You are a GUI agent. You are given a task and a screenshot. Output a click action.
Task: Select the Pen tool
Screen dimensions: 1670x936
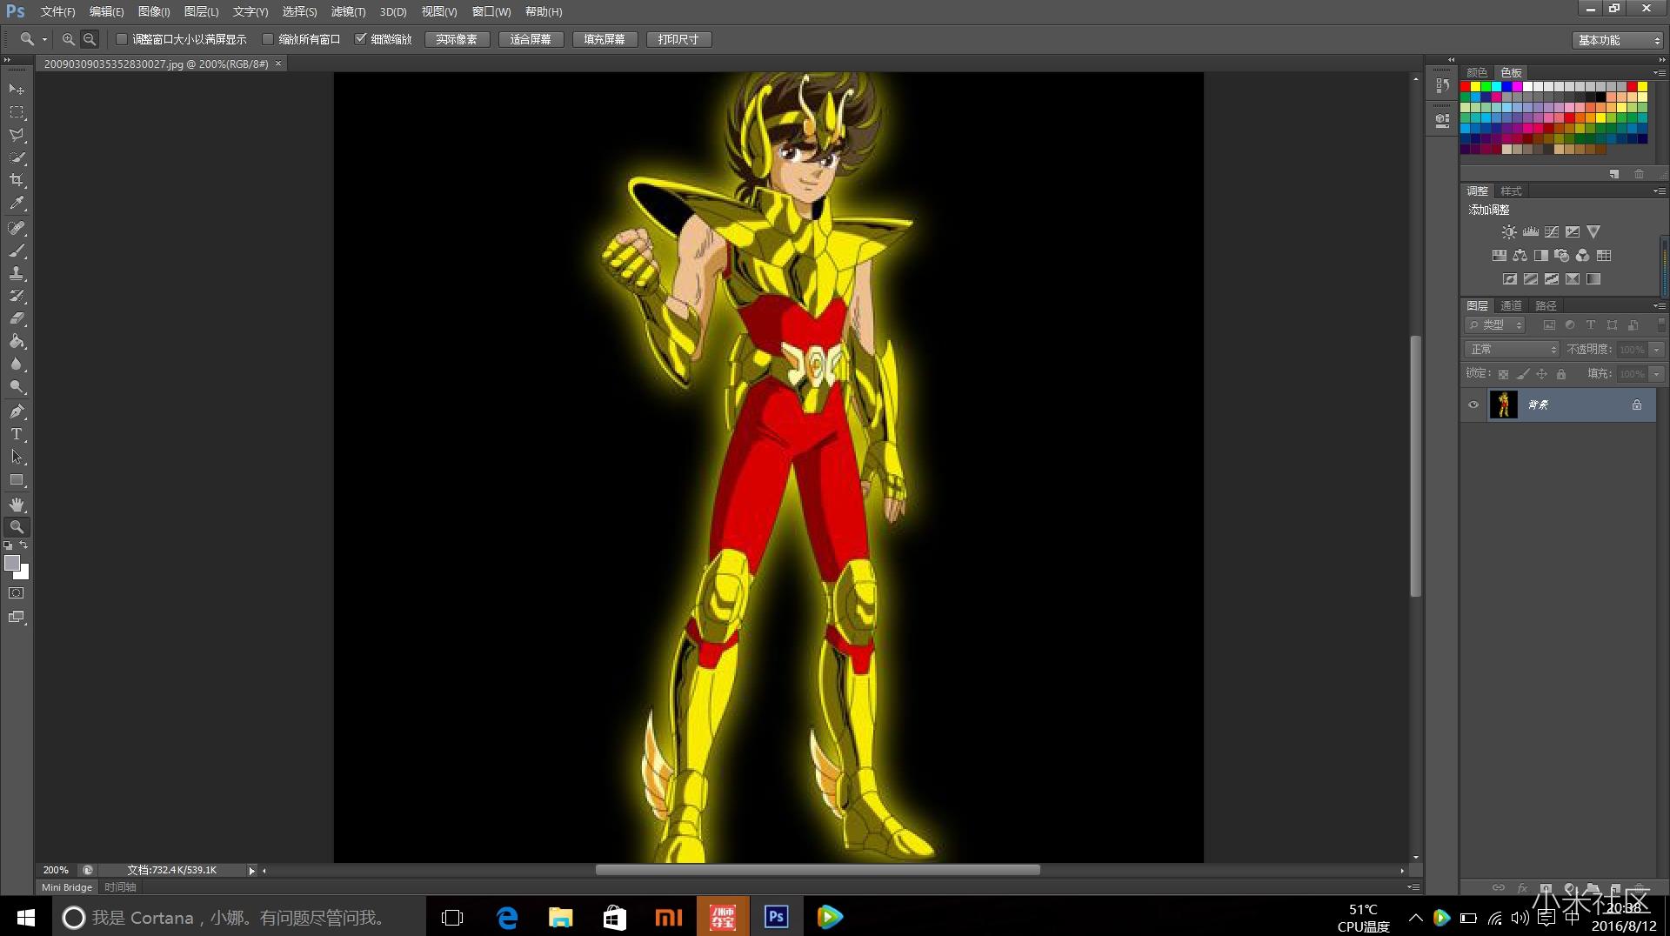(17, 411)
